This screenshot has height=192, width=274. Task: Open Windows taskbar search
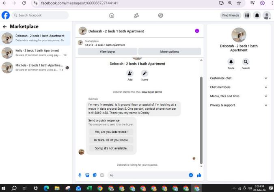click(14, 188)
